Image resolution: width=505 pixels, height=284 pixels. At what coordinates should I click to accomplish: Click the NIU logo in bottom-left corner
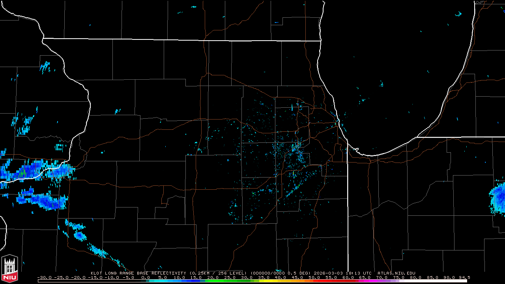point(9,267)
